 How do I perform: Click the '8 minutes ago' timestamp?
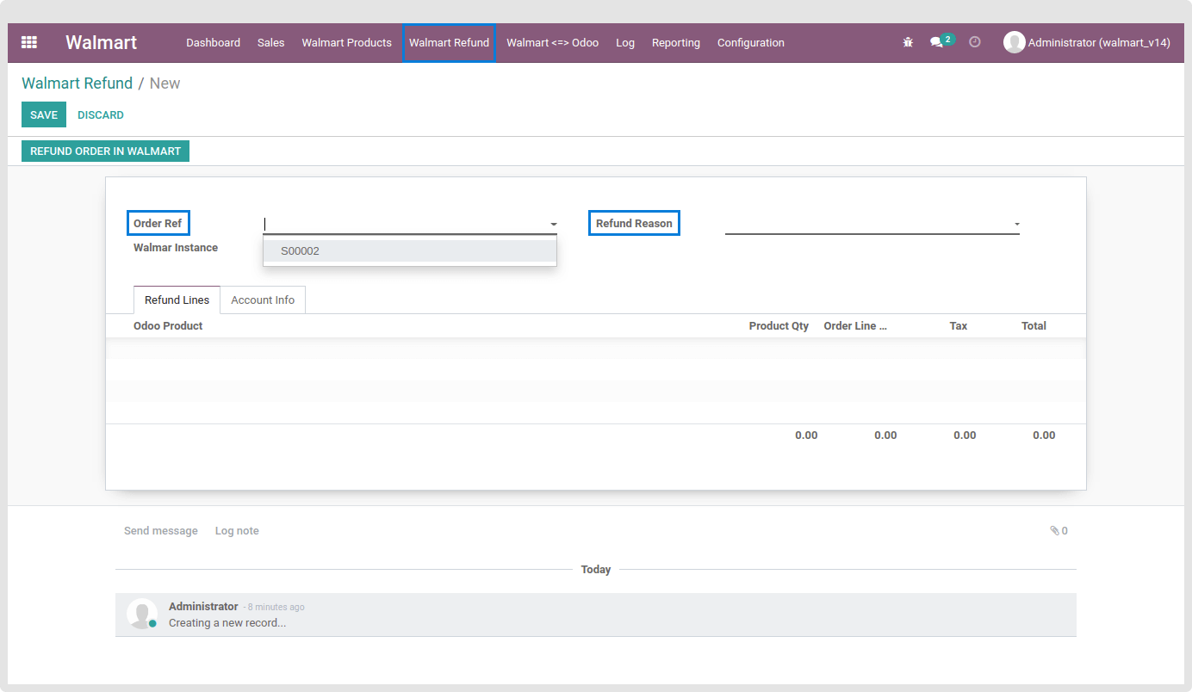[276, 608]
